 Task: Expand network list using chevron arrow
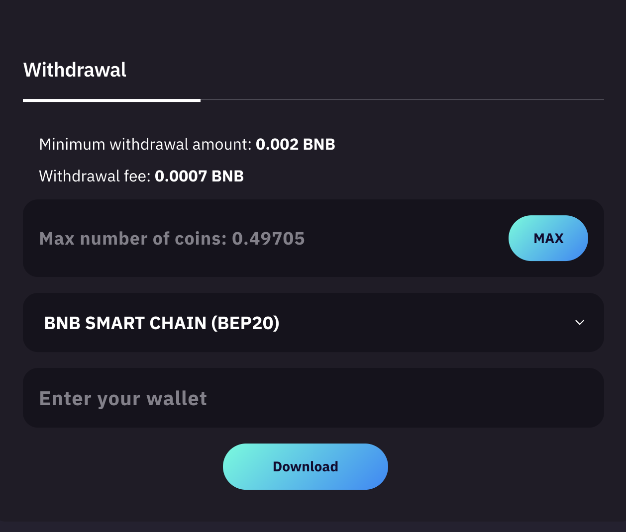(x=579, y=323)
